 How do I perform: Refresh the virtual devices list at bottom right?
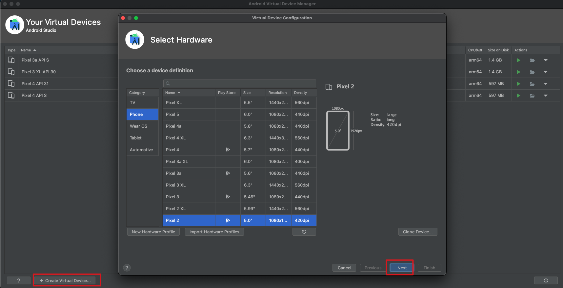click(546, 280)
